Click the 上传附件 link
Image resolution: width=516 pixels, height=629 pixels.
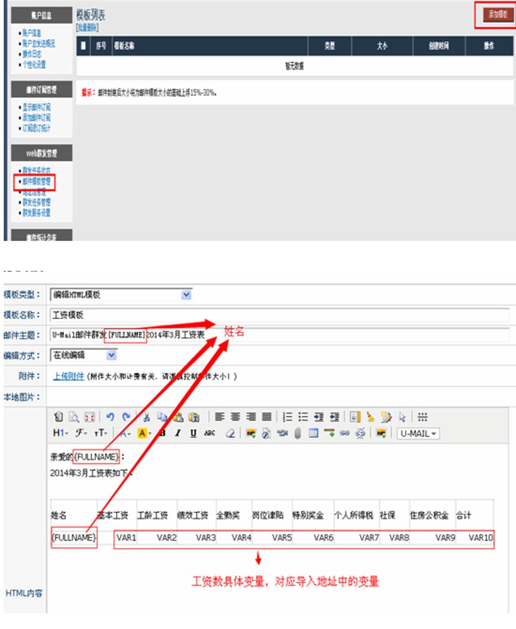point(68,376)
